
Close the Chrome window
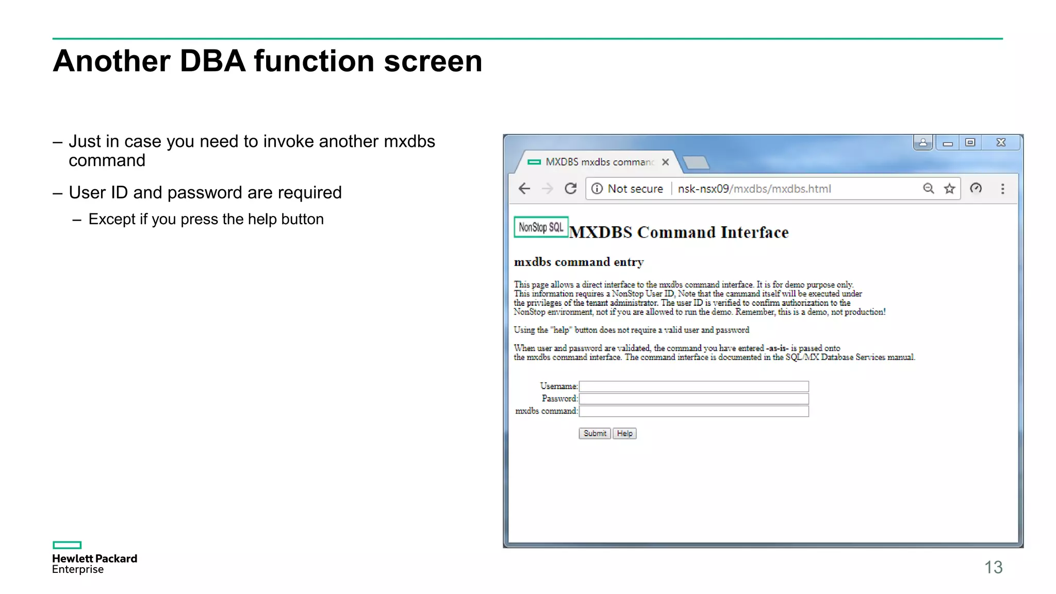tap(1001, 143)
